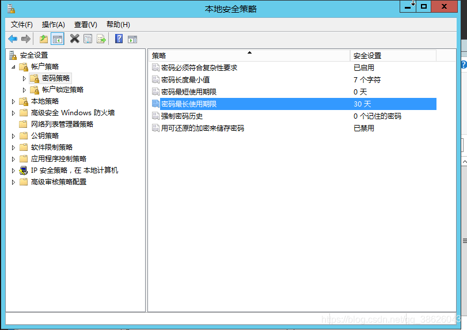Click the 帐户策略 folder icon
The height and width of the screenshot is (330, 467).
coord(24,67)
